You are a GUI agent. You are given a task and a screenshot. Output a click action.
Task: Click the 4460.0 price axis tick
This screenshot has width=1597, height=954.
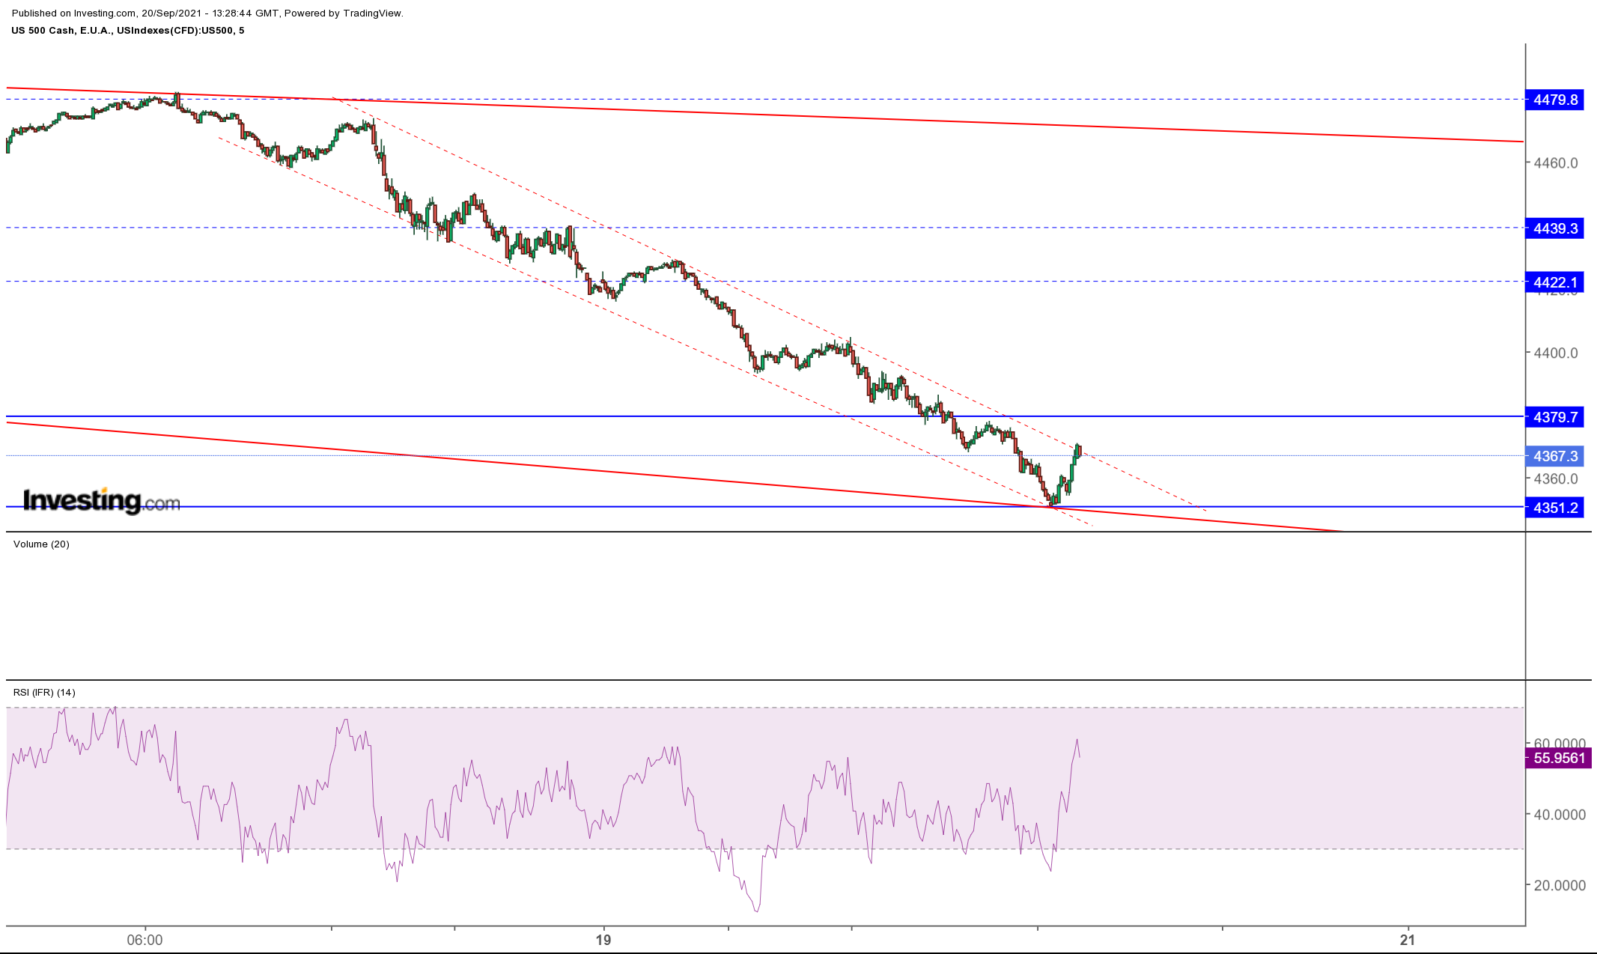click(x=1555, y=163)
